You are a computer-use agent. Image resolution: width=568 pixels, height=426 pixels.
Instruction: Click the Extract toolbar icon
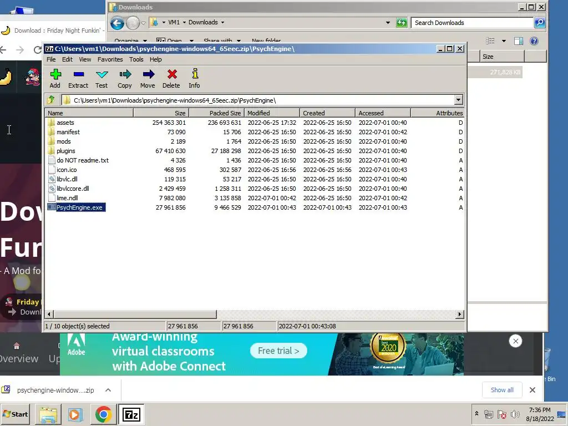click(x=78, y=79)
